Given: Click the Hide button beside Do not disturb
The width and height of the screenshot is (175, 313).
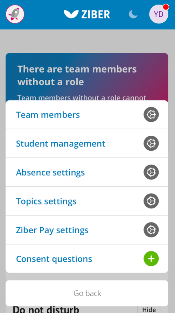Looking at the screenshot, I should 149,310.
